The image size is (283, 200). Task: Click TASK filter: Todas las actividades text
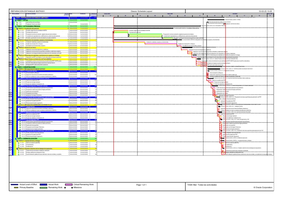pos(202,185)
